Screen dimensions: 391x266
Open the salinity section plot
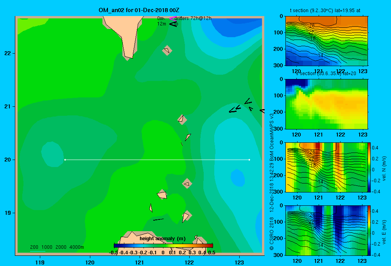[x=326, y=104]
